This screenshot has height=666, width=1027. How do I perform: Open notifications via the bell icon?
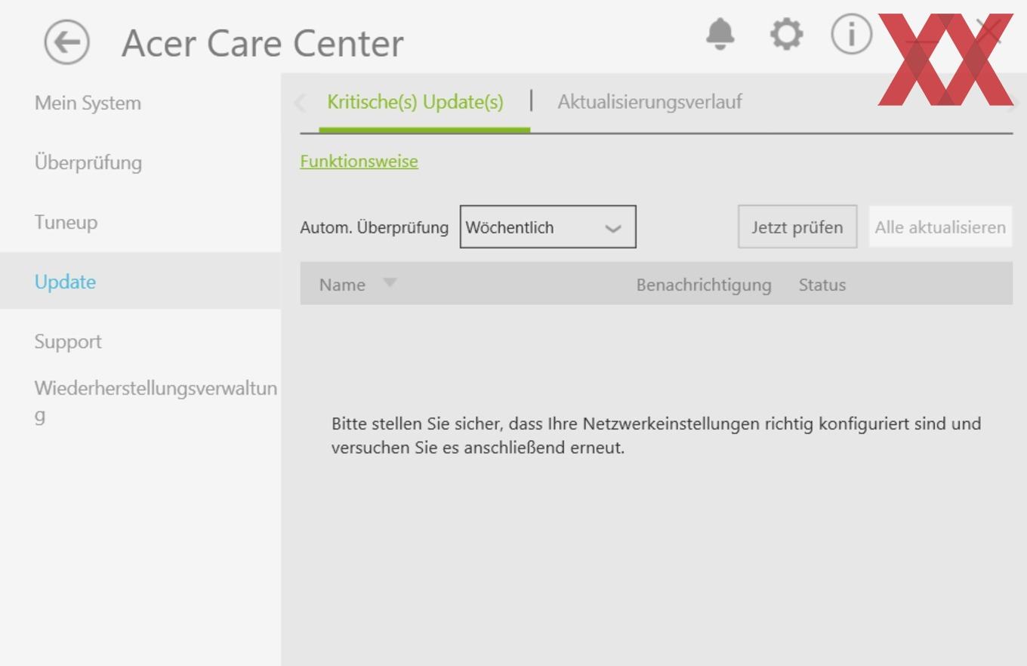click(x=720, y=34)
